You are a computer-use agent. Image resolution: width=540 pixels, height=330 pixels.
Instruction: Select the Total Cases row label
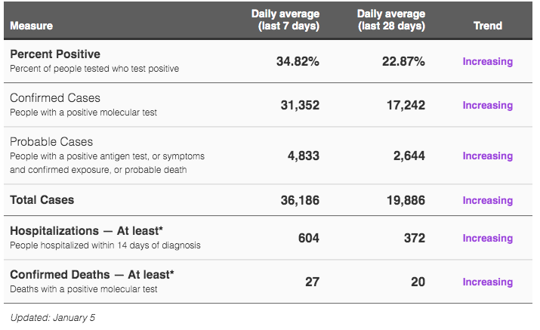[42, 201]
